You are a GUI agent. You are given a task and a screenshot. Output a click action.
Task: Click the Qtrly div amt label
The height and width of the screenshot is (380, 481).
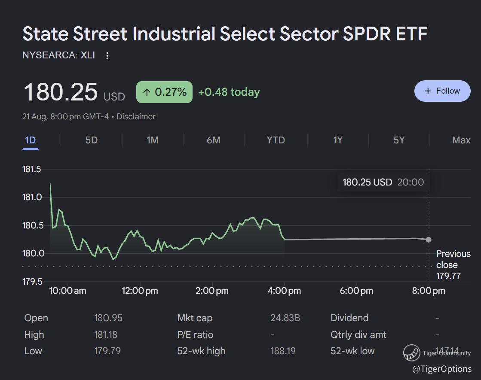(358, 334)
